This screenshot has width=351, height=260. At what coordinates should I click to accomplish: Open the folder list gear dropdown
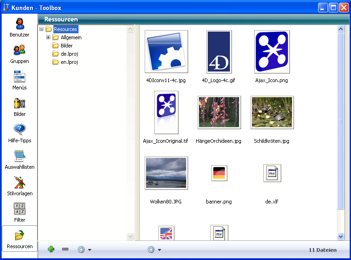tap(84, 250)
